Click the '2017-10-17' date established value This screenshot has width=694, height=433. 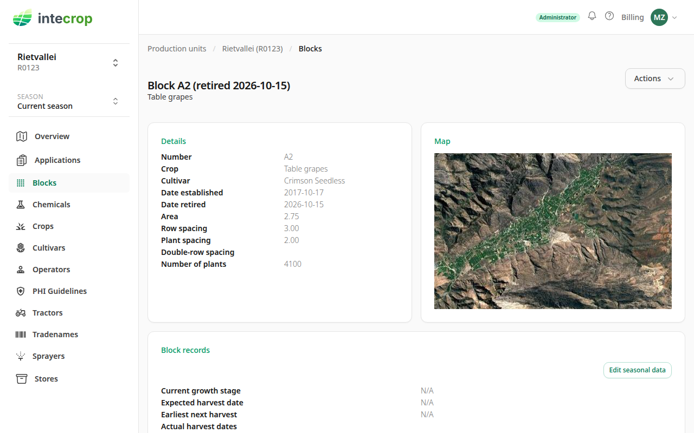click(x=304, y=193)
